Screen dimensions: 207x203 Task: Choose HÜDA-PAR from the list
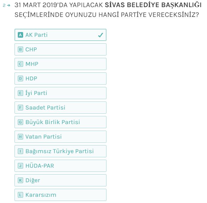(60, 166)
